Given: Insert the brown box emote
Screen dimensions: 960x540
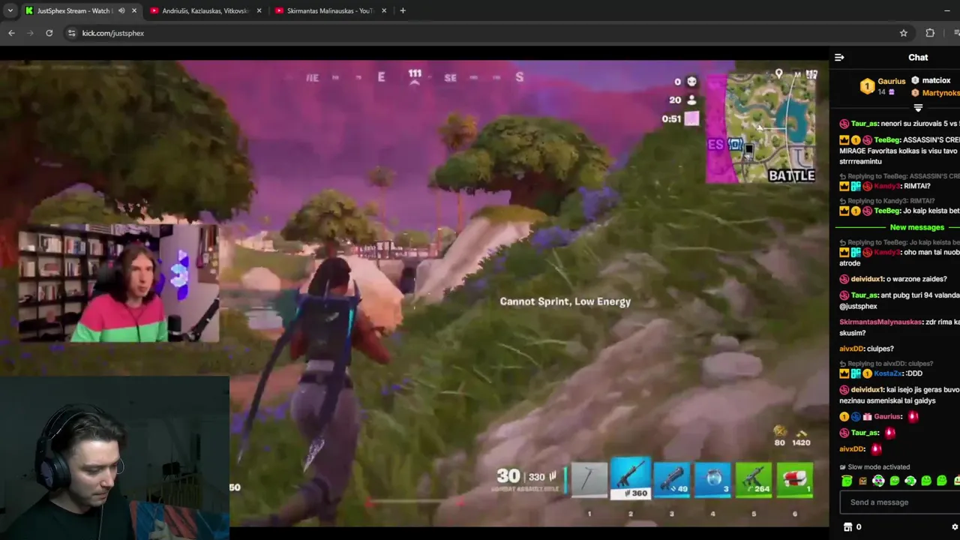Looking at the screenshot, I should [x=862, y=481].
